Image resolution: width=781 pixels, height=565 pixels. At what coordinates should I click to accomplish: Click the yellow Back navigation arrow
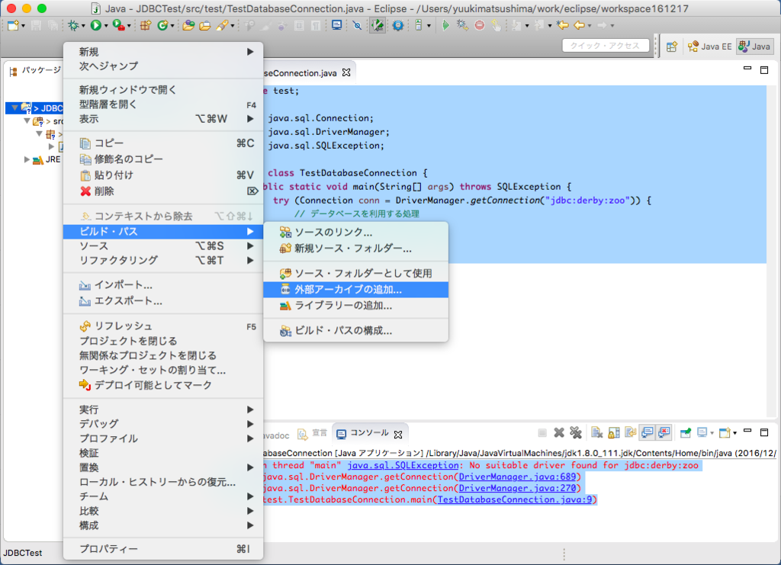coord(580,25)
